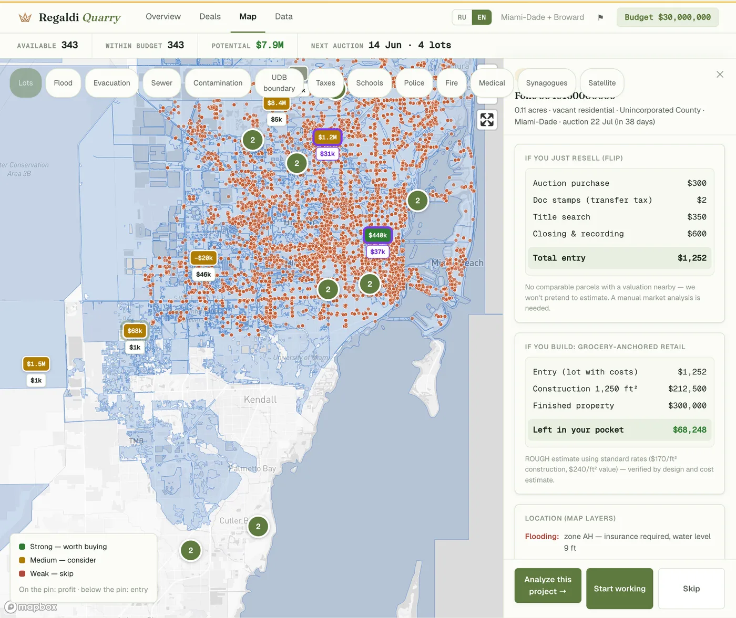Image resolution: width=736 pixels, height=618 pixels.
Task: Click the Title search $350 row
Action: 619,217
